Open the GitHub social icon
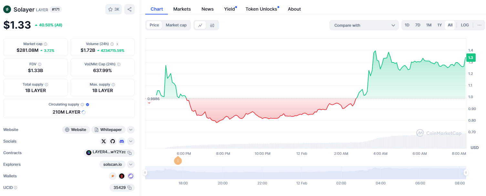The width and height of the screenshot is (486, 196). click(x=113, y=141)
